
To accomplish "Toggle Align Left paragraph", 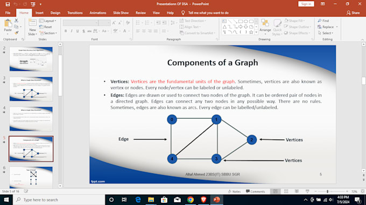I will click(x=138, y=31).
